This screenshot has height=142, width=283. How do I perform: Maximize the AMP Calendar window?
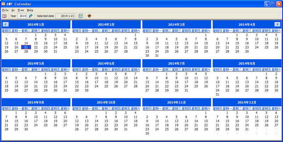(273, 4)
